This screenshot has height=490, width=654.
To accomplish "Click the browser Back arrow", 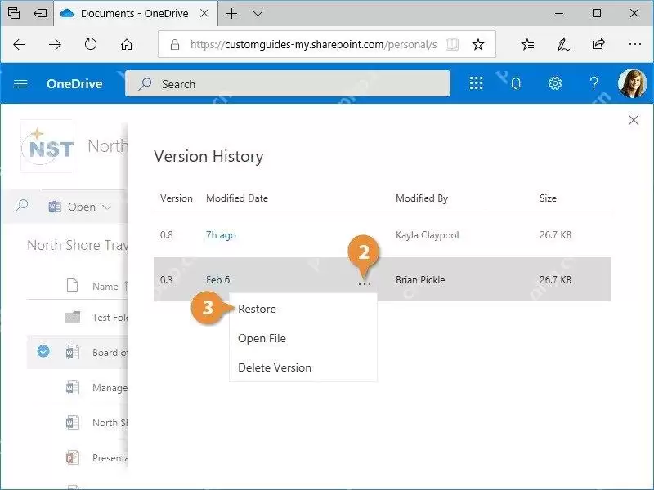I will (19, 44).
